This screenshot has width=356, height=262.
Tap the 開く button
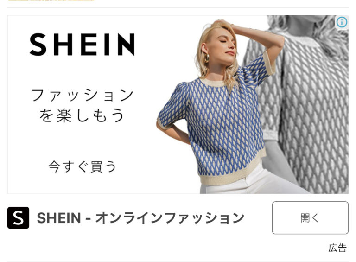[x=310, y=218]
